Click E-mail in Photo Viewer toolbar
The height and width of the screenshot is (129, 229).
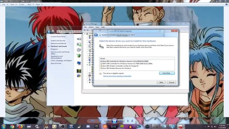(x=21, y=5)
